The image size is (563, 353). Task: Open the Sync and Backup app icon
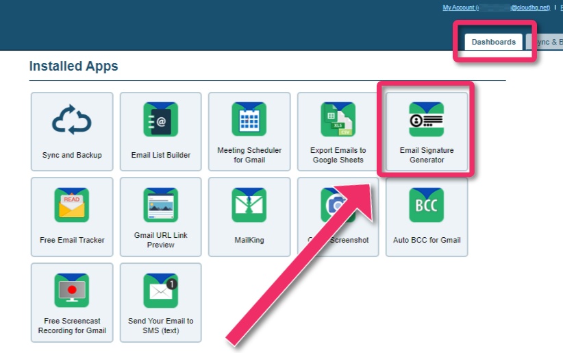tap(72, 120)
